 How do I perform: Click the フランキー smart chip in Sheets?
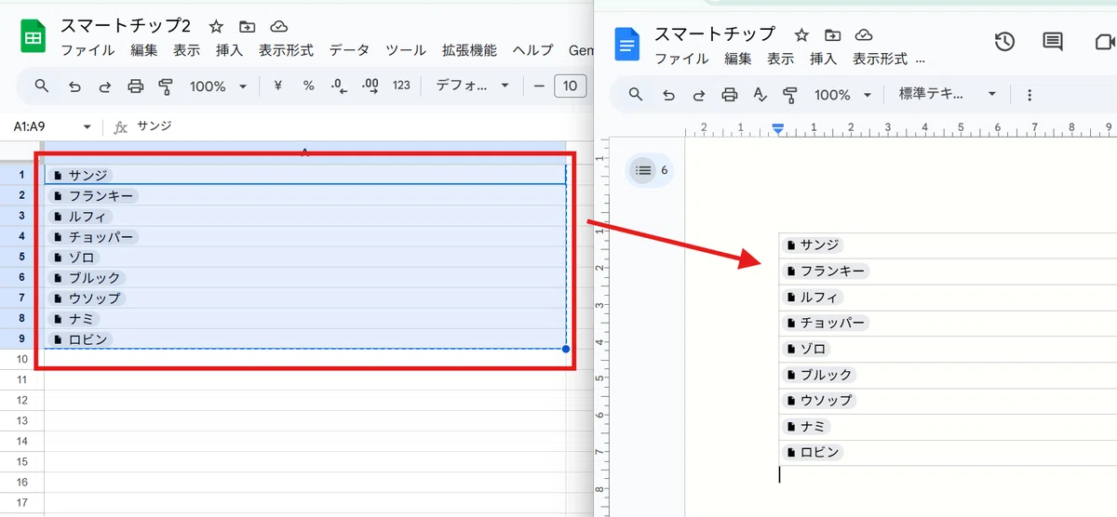[93, 195]
